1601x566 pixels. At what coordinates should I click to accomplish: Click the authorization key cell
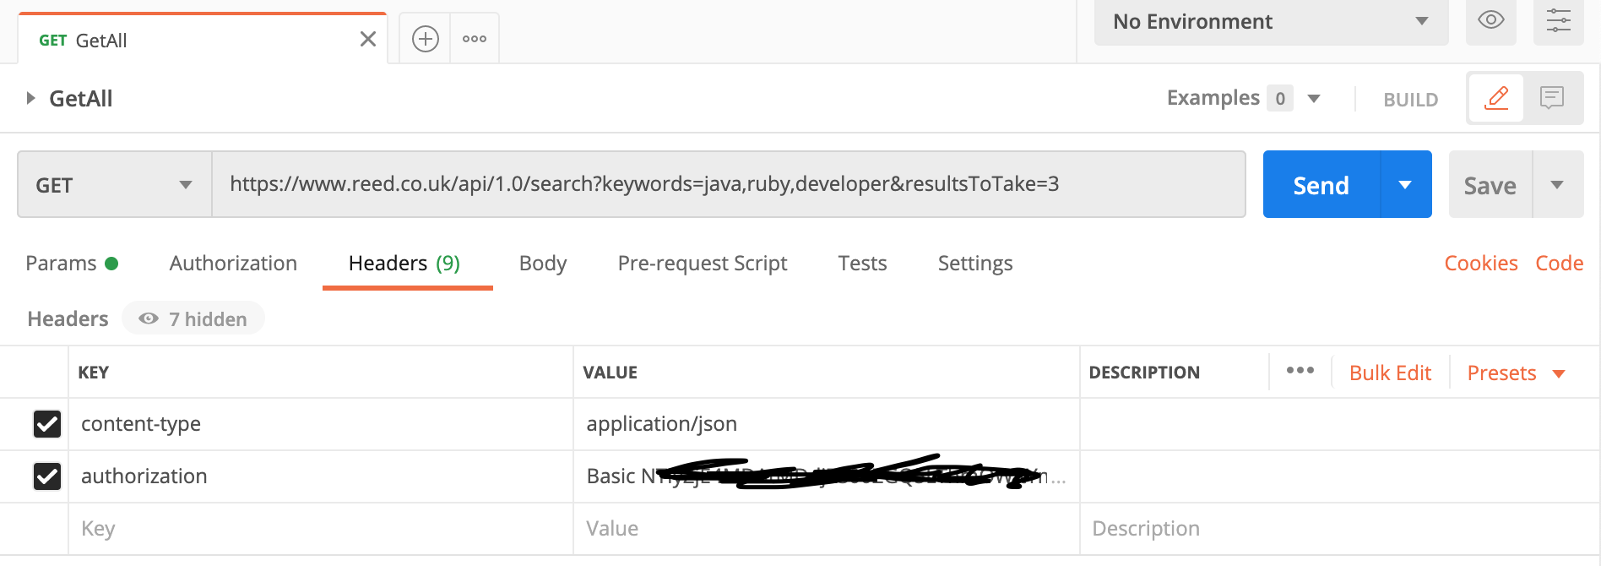(321, 476)
